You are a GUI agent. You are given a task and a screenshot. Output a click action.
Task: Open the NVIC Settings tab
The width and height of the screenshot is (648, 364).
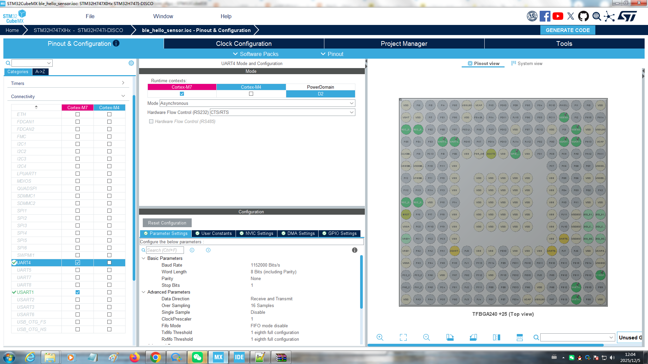256,233
